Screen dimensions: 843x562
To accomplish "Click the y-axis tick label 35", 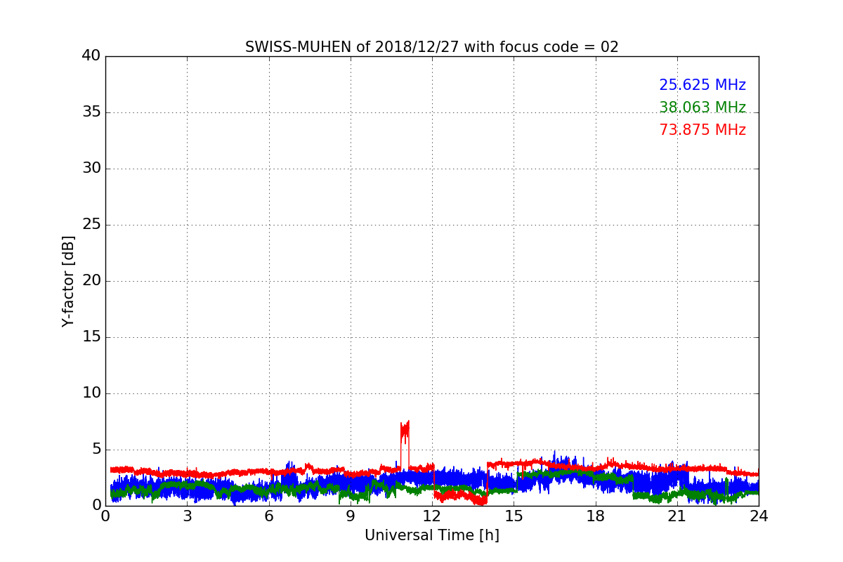I will tap(91, 112).
